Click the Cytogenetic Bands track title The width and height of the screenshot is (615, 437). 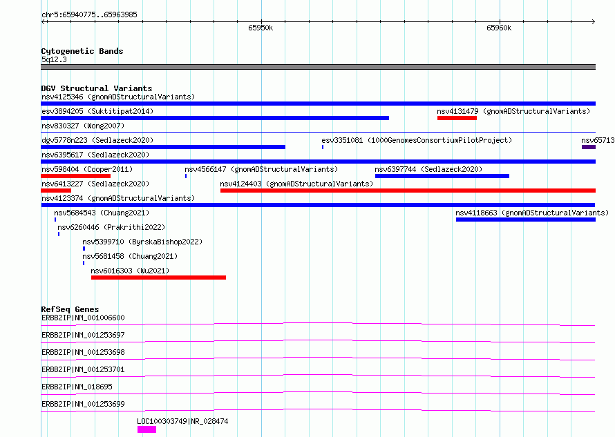point(82,51)
